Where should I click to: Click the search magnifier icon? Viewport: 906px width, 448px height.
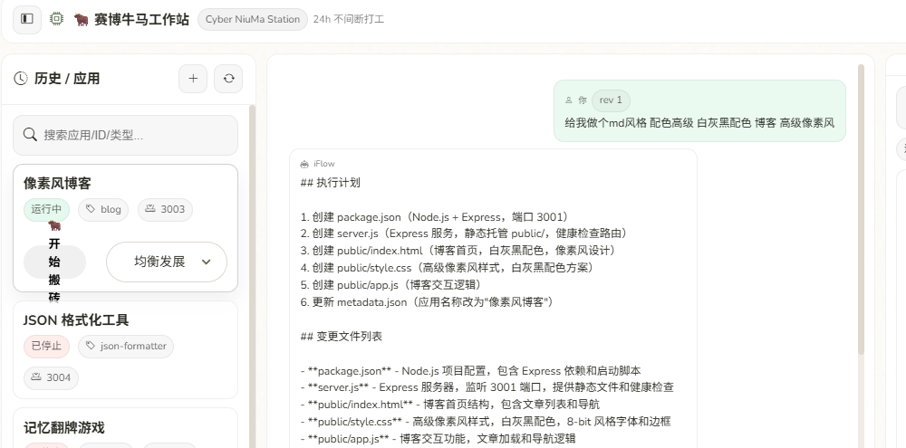[30, 135]
